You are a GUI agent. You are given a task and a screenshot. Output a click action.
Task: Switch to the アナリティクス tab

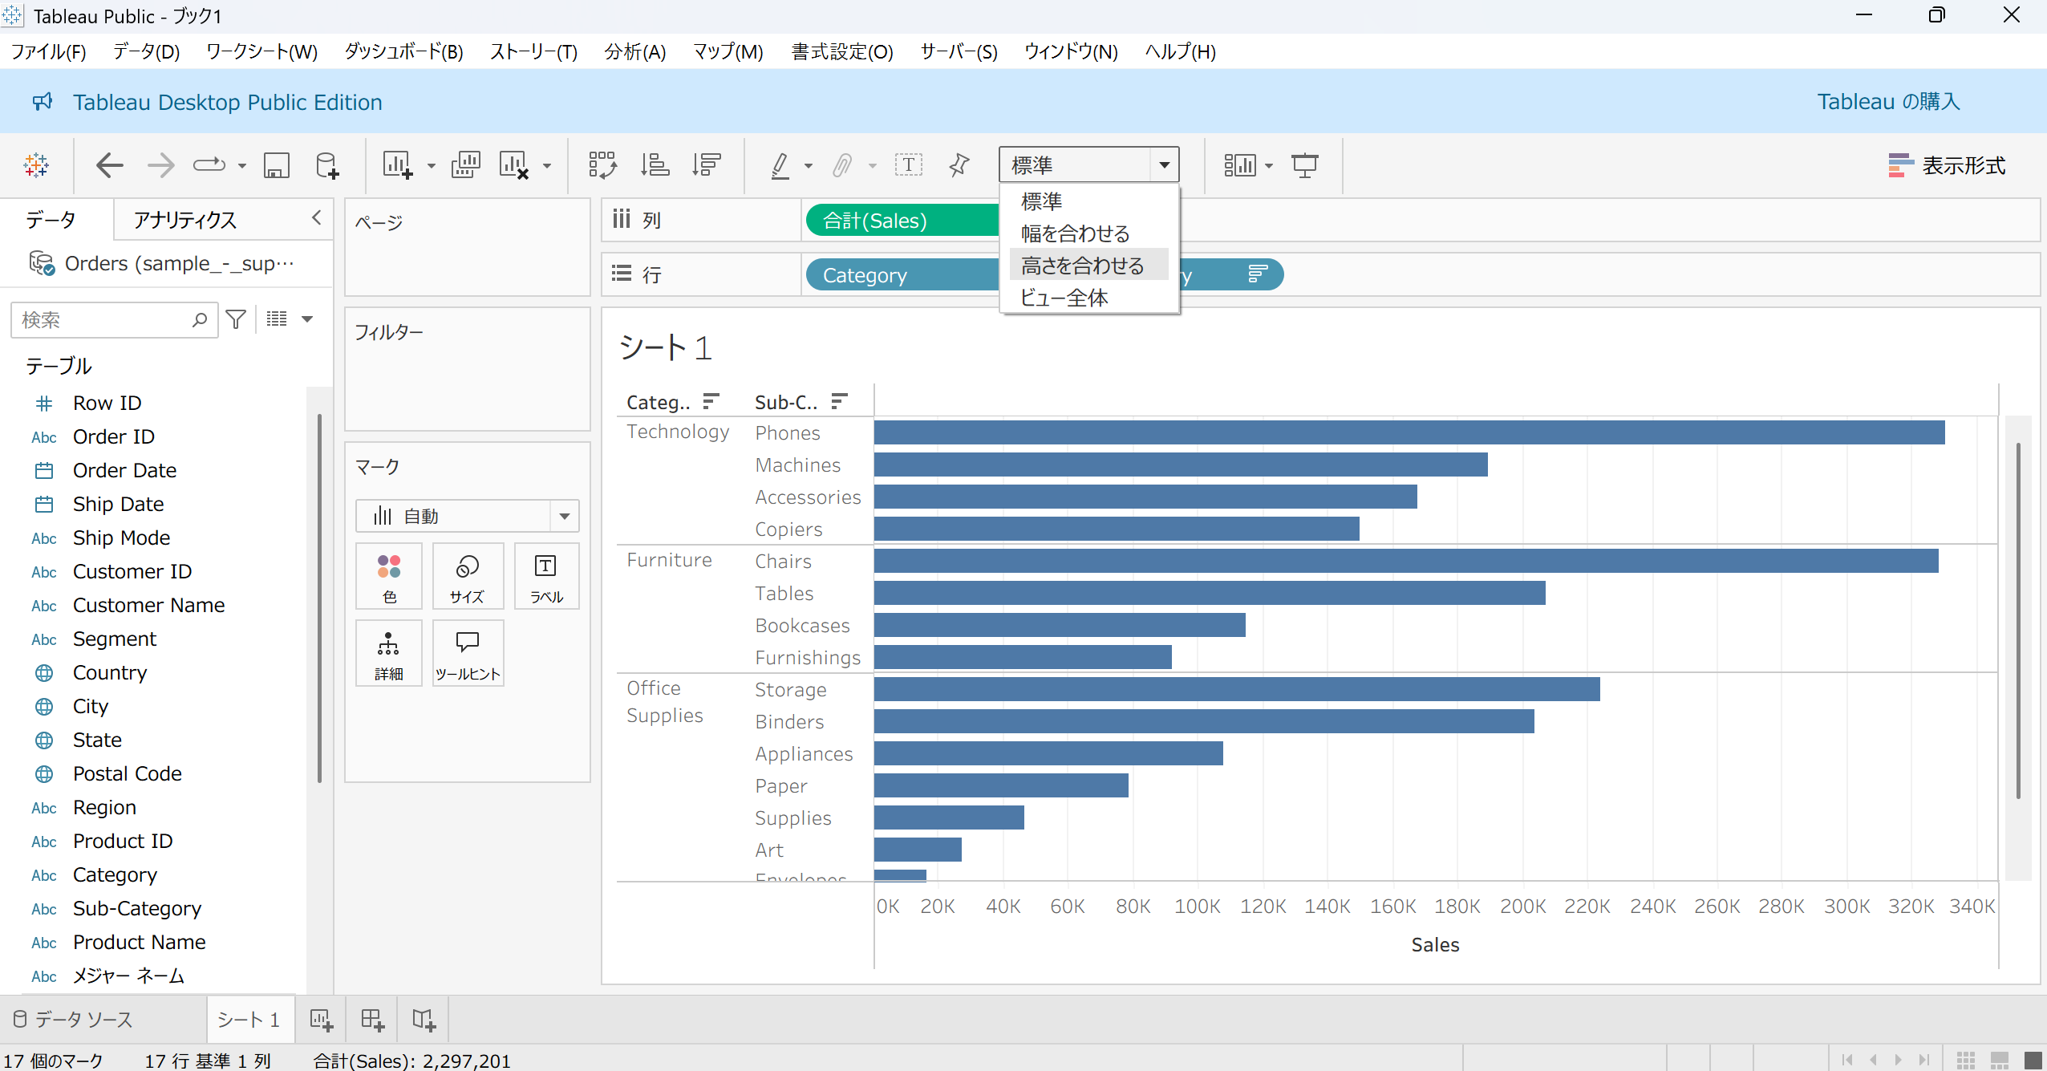click(185, 220)
